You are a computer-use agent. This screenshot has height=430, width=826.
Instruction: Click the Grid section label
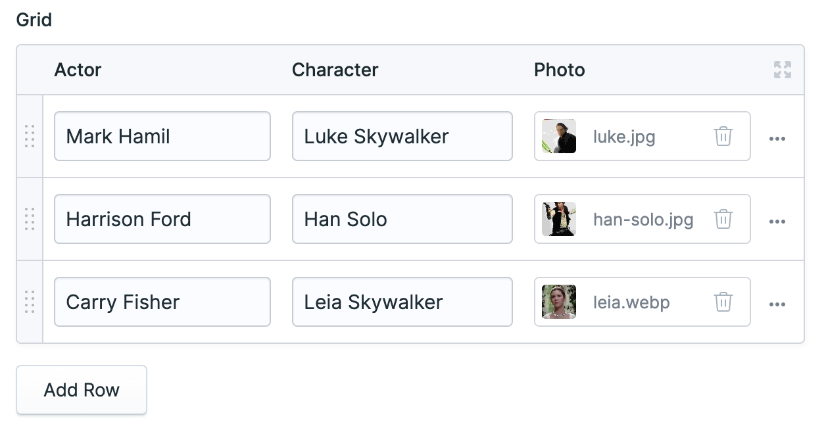coord(34,20)
